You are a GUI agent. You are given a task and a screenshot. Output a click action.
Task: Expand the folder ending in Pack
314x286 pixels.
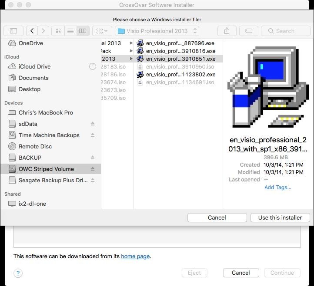(x=131, y=51)
